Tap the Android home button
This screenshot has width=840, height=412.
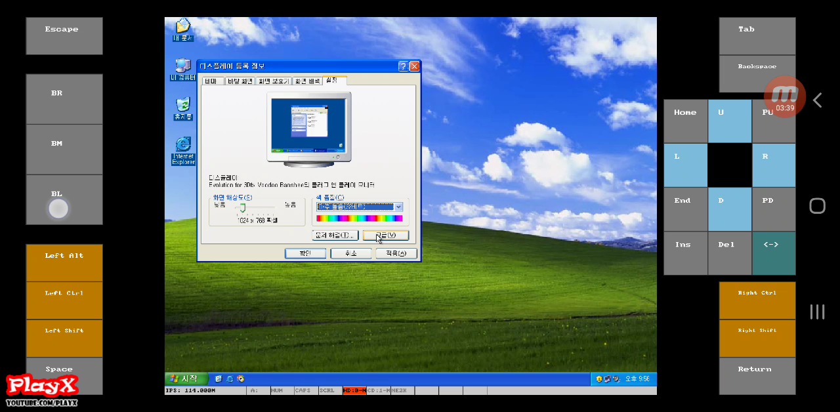(817, 206)
